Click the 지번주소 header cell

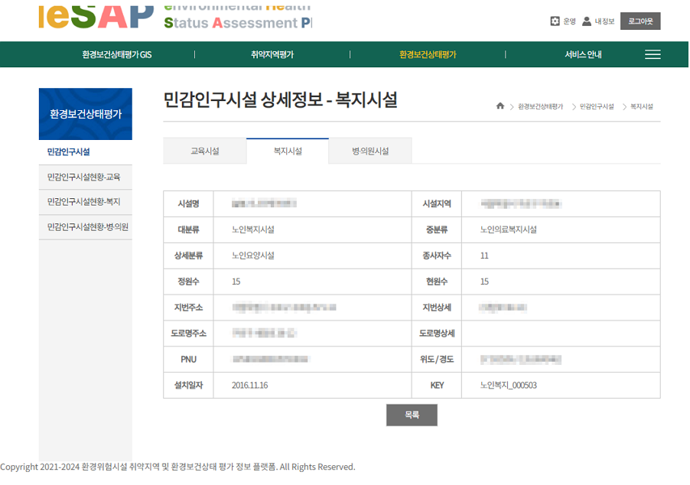(188, 308)
